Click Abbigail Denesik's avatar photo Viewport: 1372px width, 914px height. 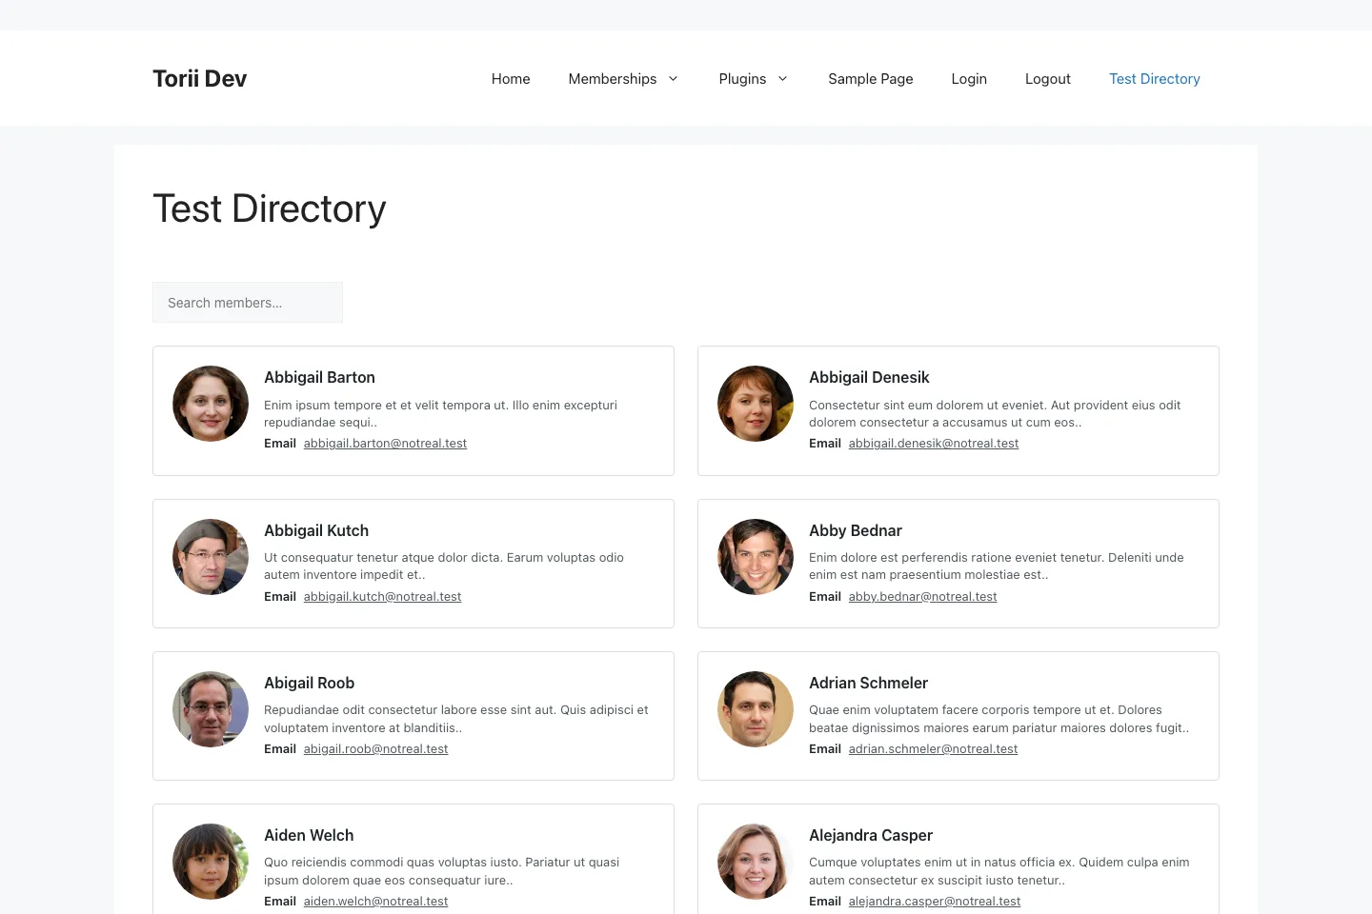[756, 404]
